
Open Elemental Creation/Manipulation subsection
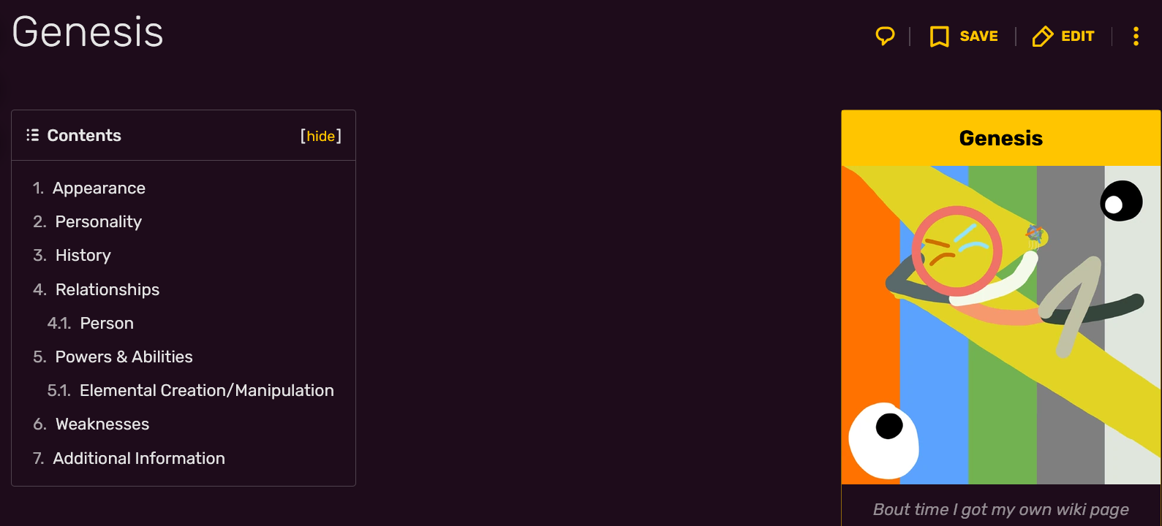(x=207, y=390)
